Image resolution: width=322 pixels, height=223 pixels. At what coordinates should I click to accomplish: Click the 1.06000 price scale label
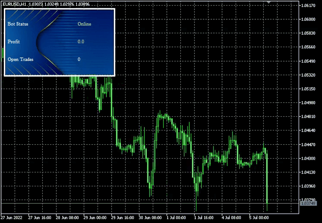(308, 19)
